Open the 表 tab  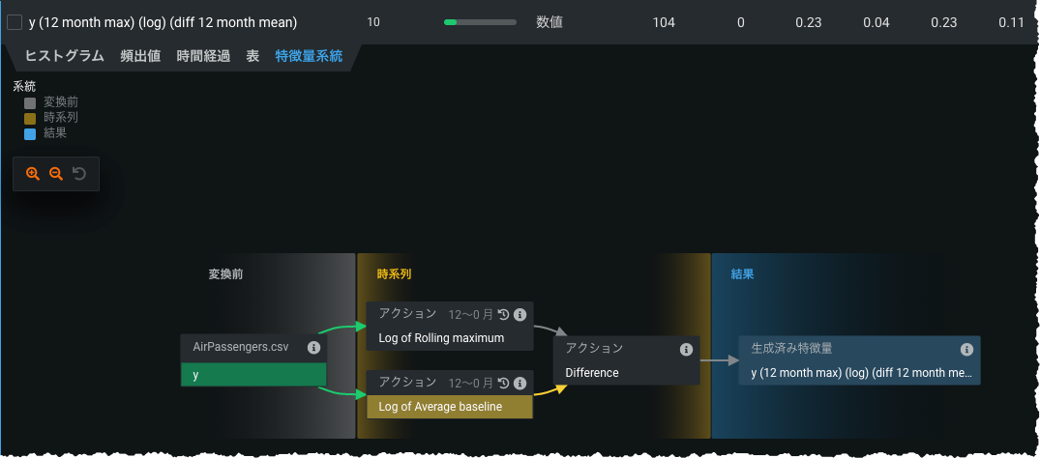click(x=253, y=56)
